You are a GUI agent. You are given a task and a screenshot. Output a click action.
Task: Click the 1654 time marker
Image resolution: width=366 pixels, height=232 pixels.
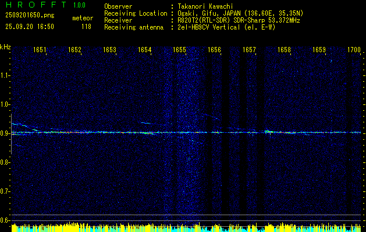[144, 49]
